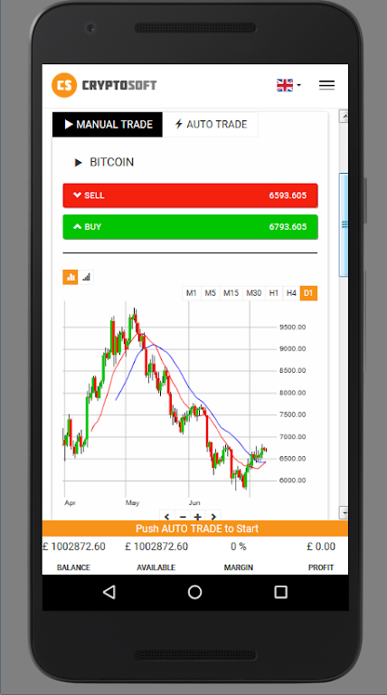Click the 9500.00 price axis label
Viewport: 387px width, 695px height.
[292, 327]
